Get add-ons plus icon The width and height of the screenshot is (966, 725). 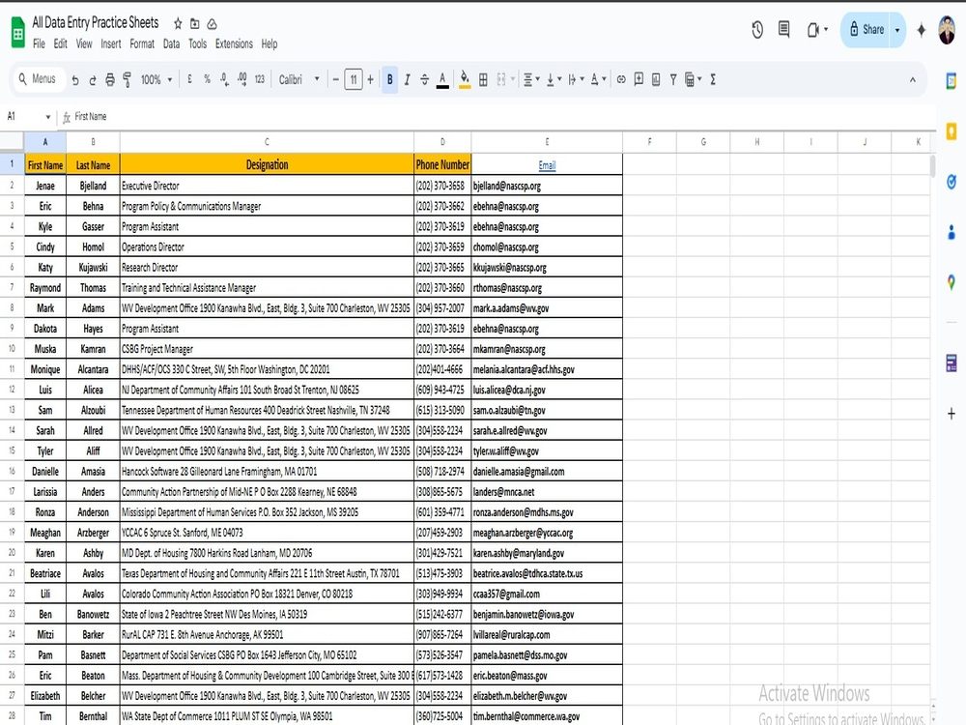pyautogui.click(x=952, y=414)
